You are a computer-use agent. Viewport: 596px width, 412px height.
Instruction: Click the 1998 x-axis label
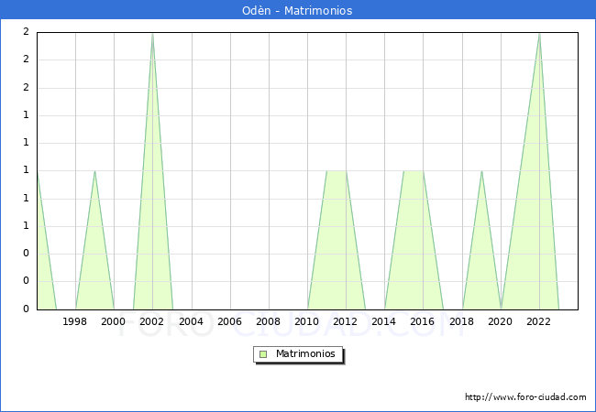[75, 321]
